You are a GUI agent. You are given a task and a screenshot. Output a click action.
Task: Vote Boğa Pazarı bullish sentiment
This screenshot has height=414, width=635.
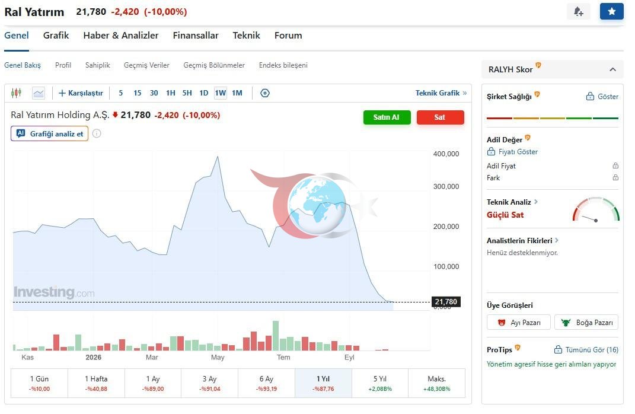586,323
